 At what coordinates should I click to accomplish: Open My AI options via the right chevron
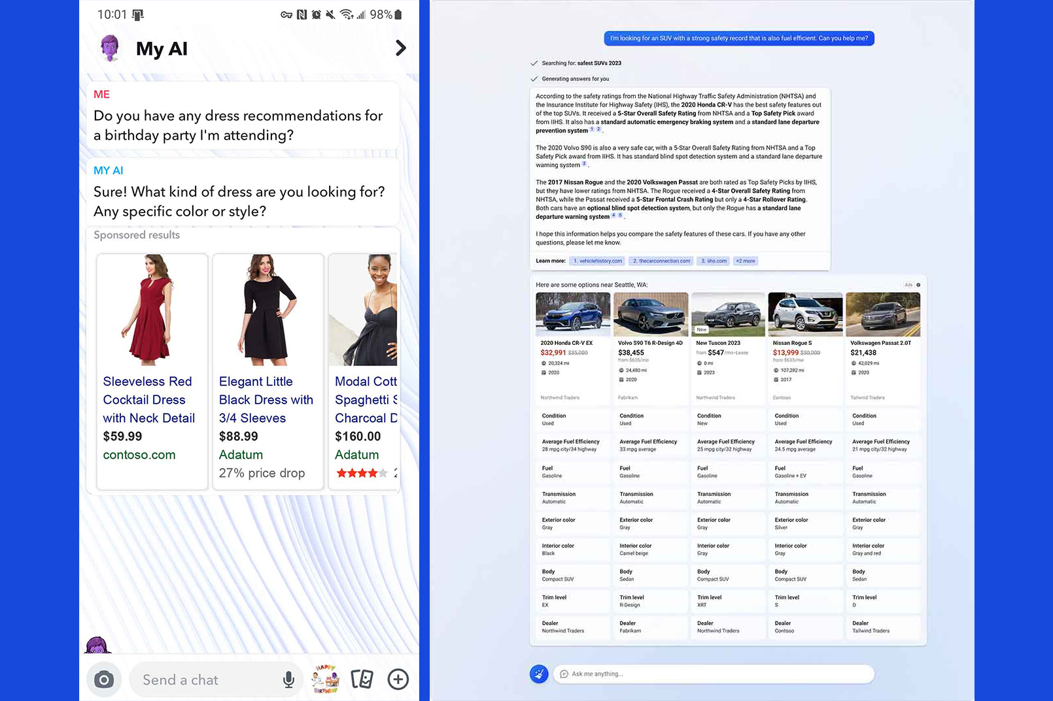[x=400, y=48]
